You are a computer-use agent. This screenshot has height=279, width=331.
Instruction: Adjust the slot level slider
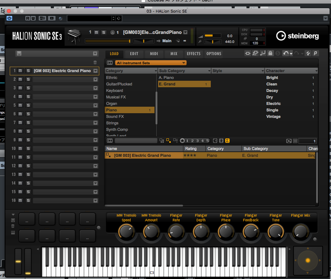tap(108, 41)
